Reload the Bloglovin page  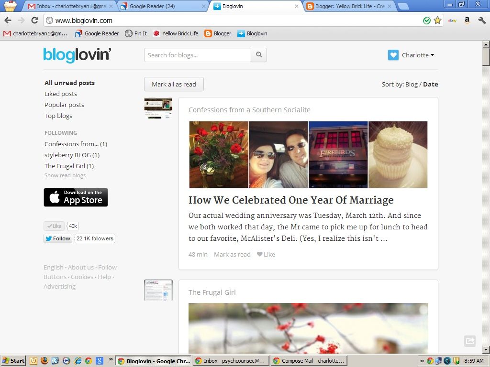click(x=34, y=21)
